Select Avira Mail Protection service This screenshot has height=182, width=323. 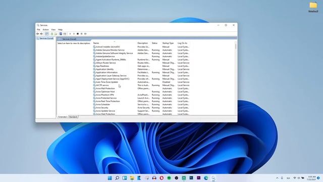click(141, 88)
